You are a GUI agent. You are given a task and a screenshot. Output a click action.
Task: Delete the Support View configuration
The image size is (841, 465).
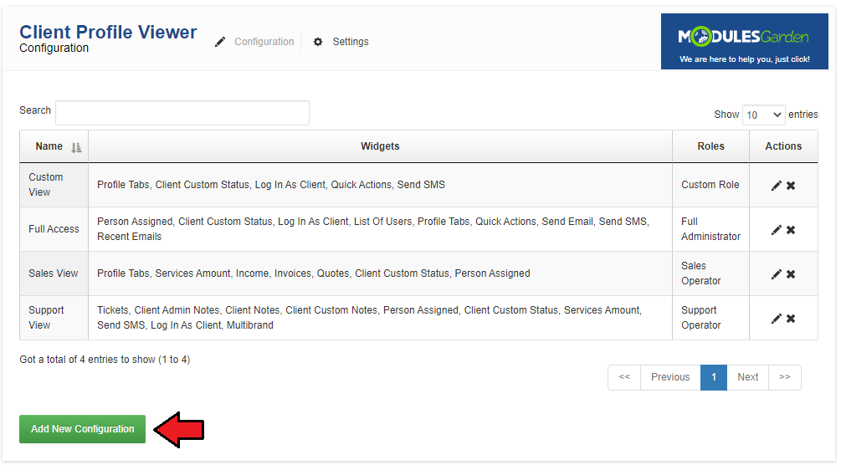(791, 319)
